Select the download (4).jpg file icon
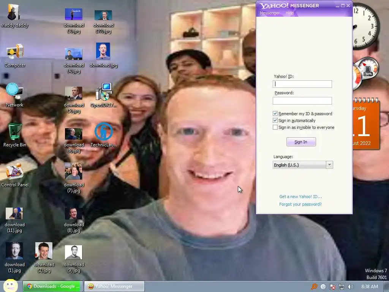This screenshot has height=292, width=389. coord(74,61)
